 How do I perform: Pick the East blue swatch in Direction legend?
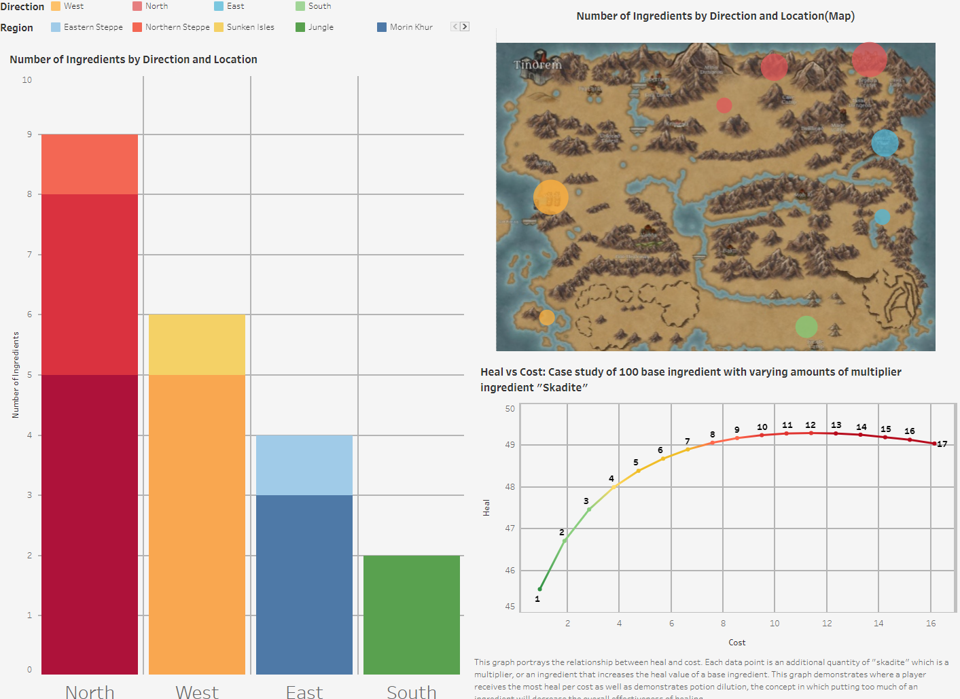pyautogui.click(x=219, y=6)
